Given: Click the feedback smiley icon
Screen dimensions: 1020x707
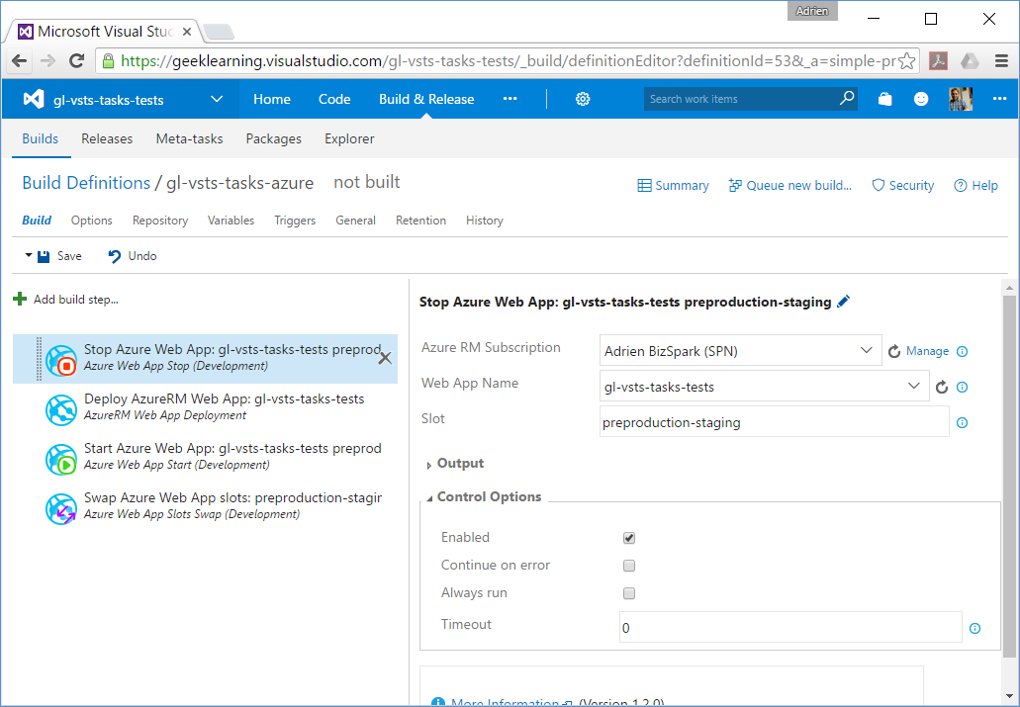Looking at the screenshot, I should [x=921, y=99].
